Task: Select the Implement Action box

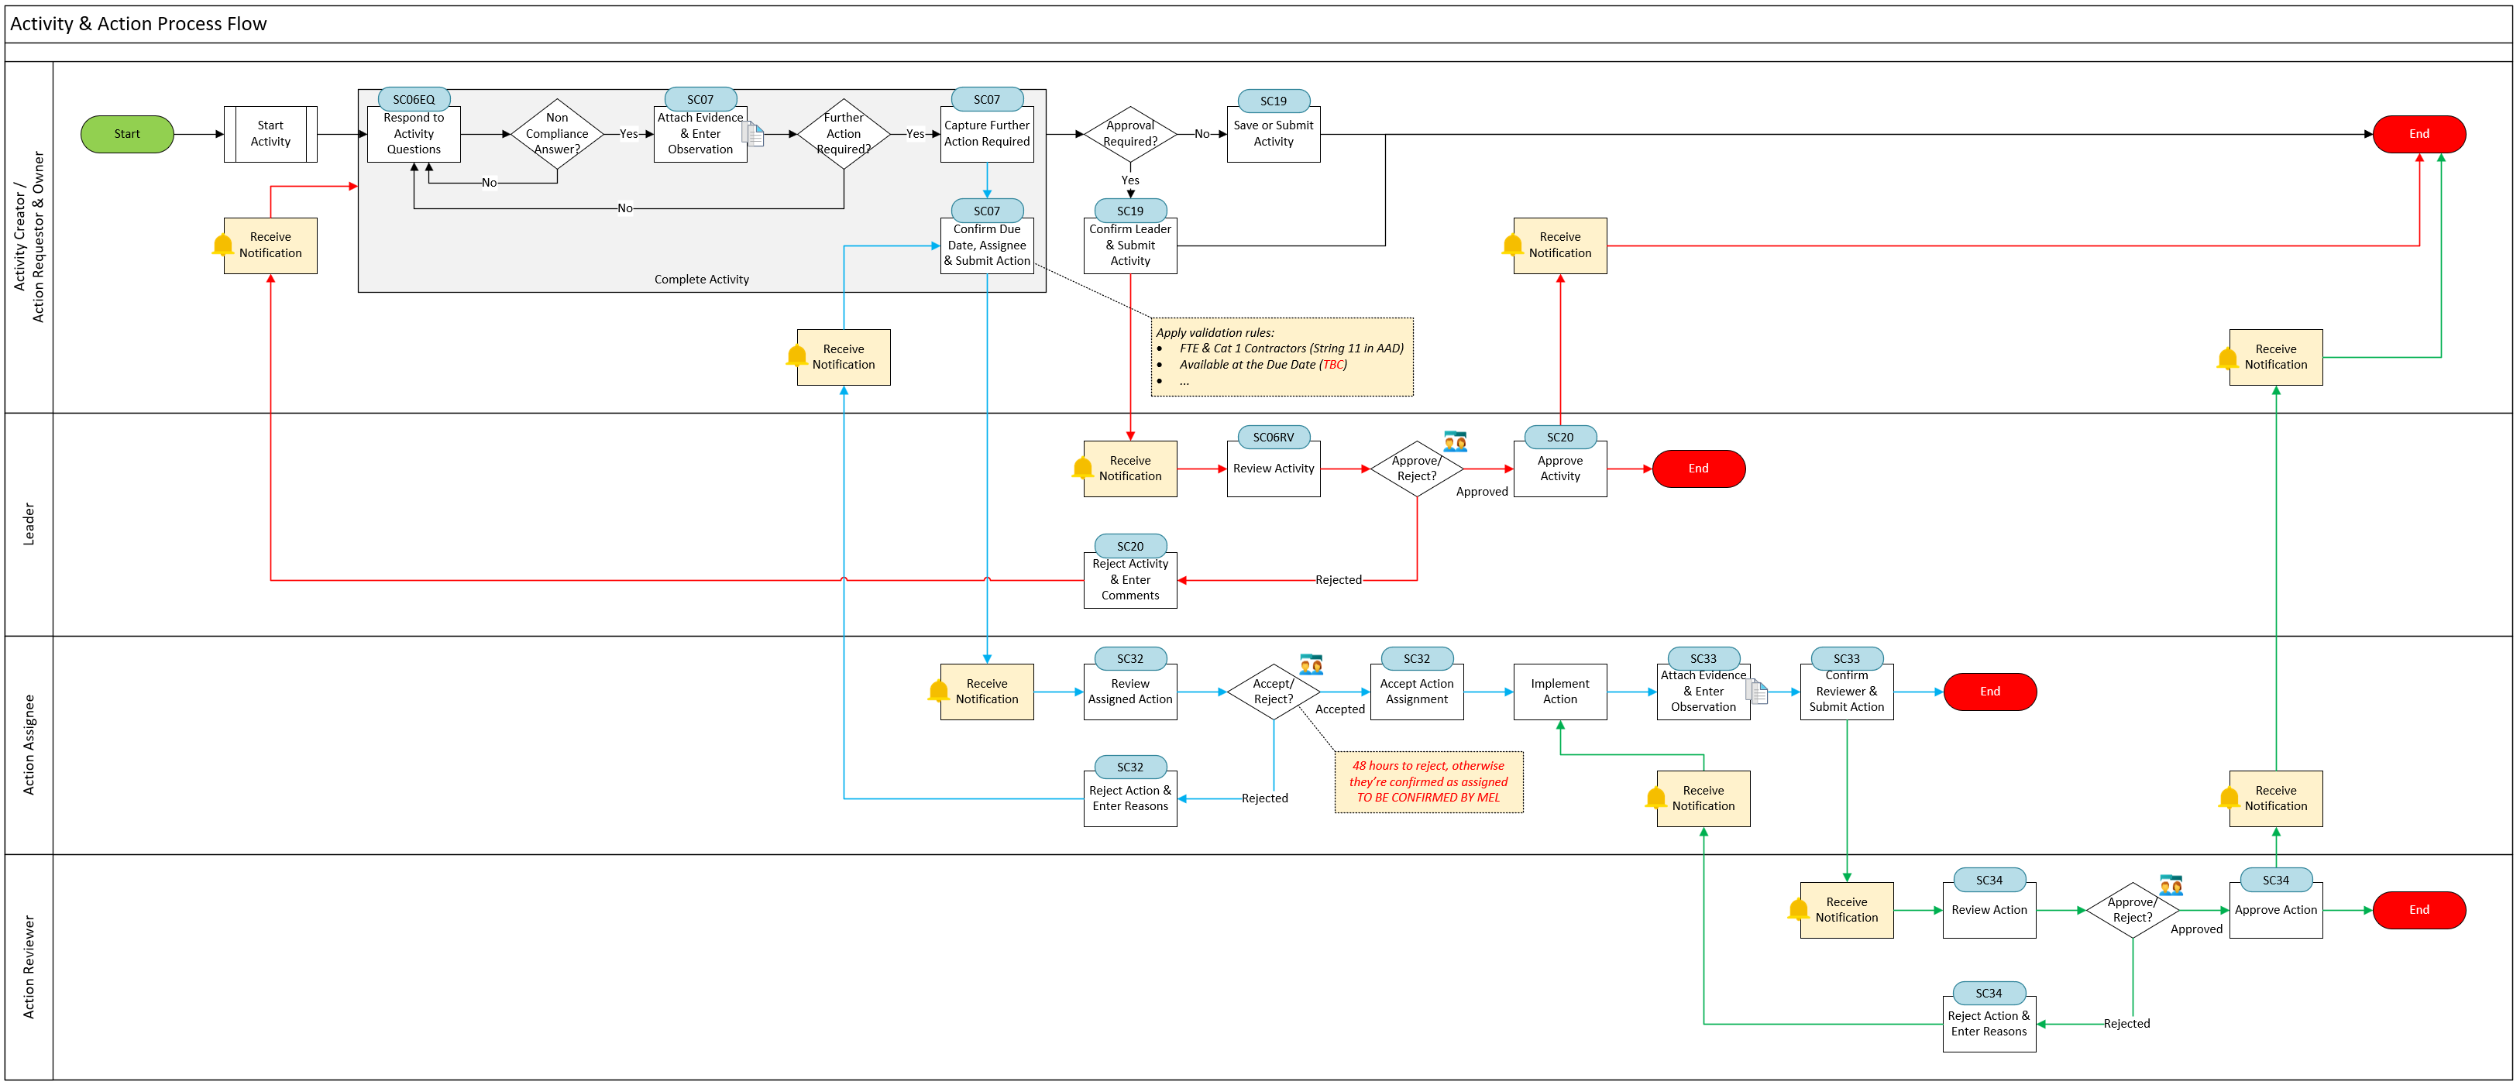Action: coord(1559,692)
